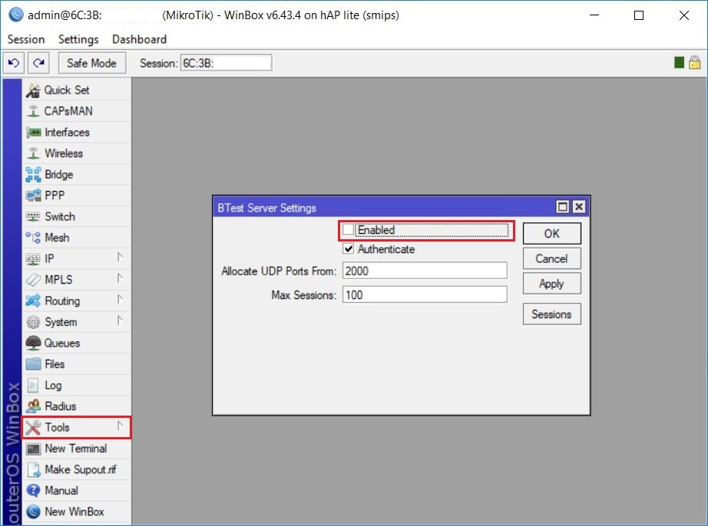Open the Queues window
Screen dimensions: 708x526
(76, 343)
